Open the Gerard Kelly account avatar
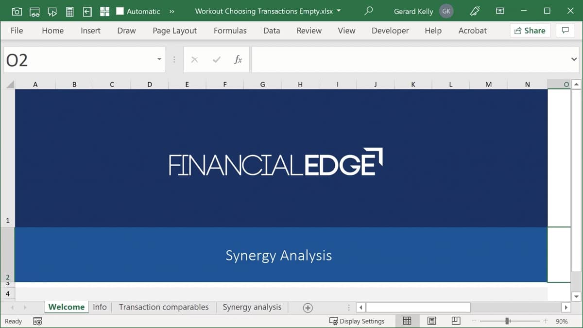The image size is (583, 328). pyautogui.click(x=446, y=11)
